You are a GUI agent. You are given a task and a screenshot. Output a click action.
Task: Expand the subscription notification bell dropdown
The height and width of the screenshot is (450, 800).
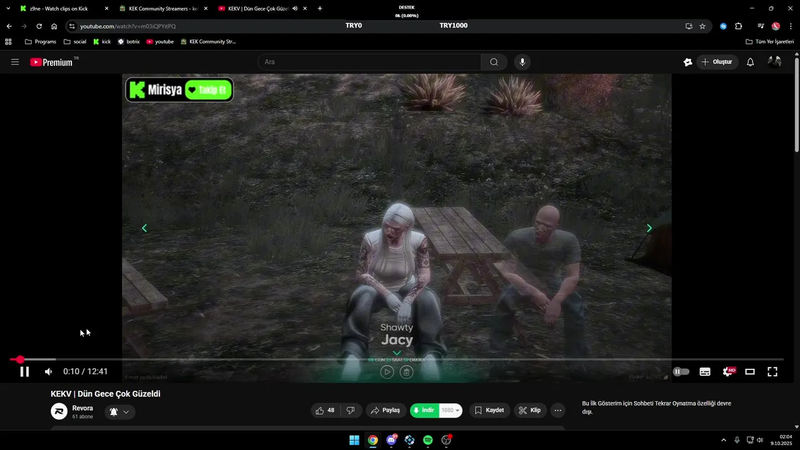click(x=119, y=412)
